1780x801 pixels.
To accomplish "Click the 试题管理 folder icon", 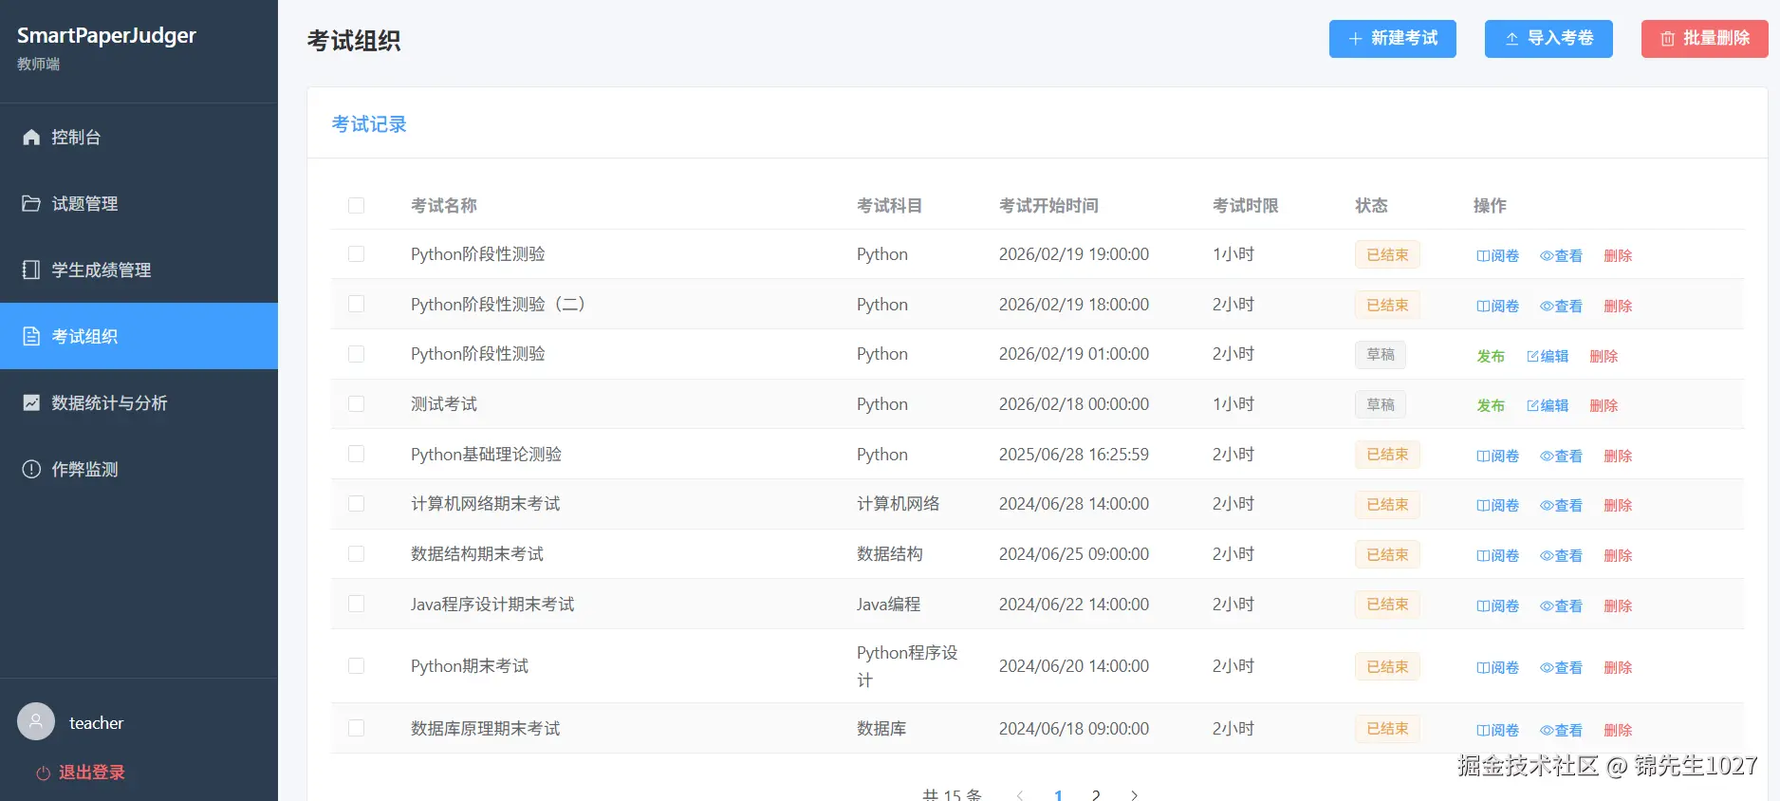I will [31, 203].
